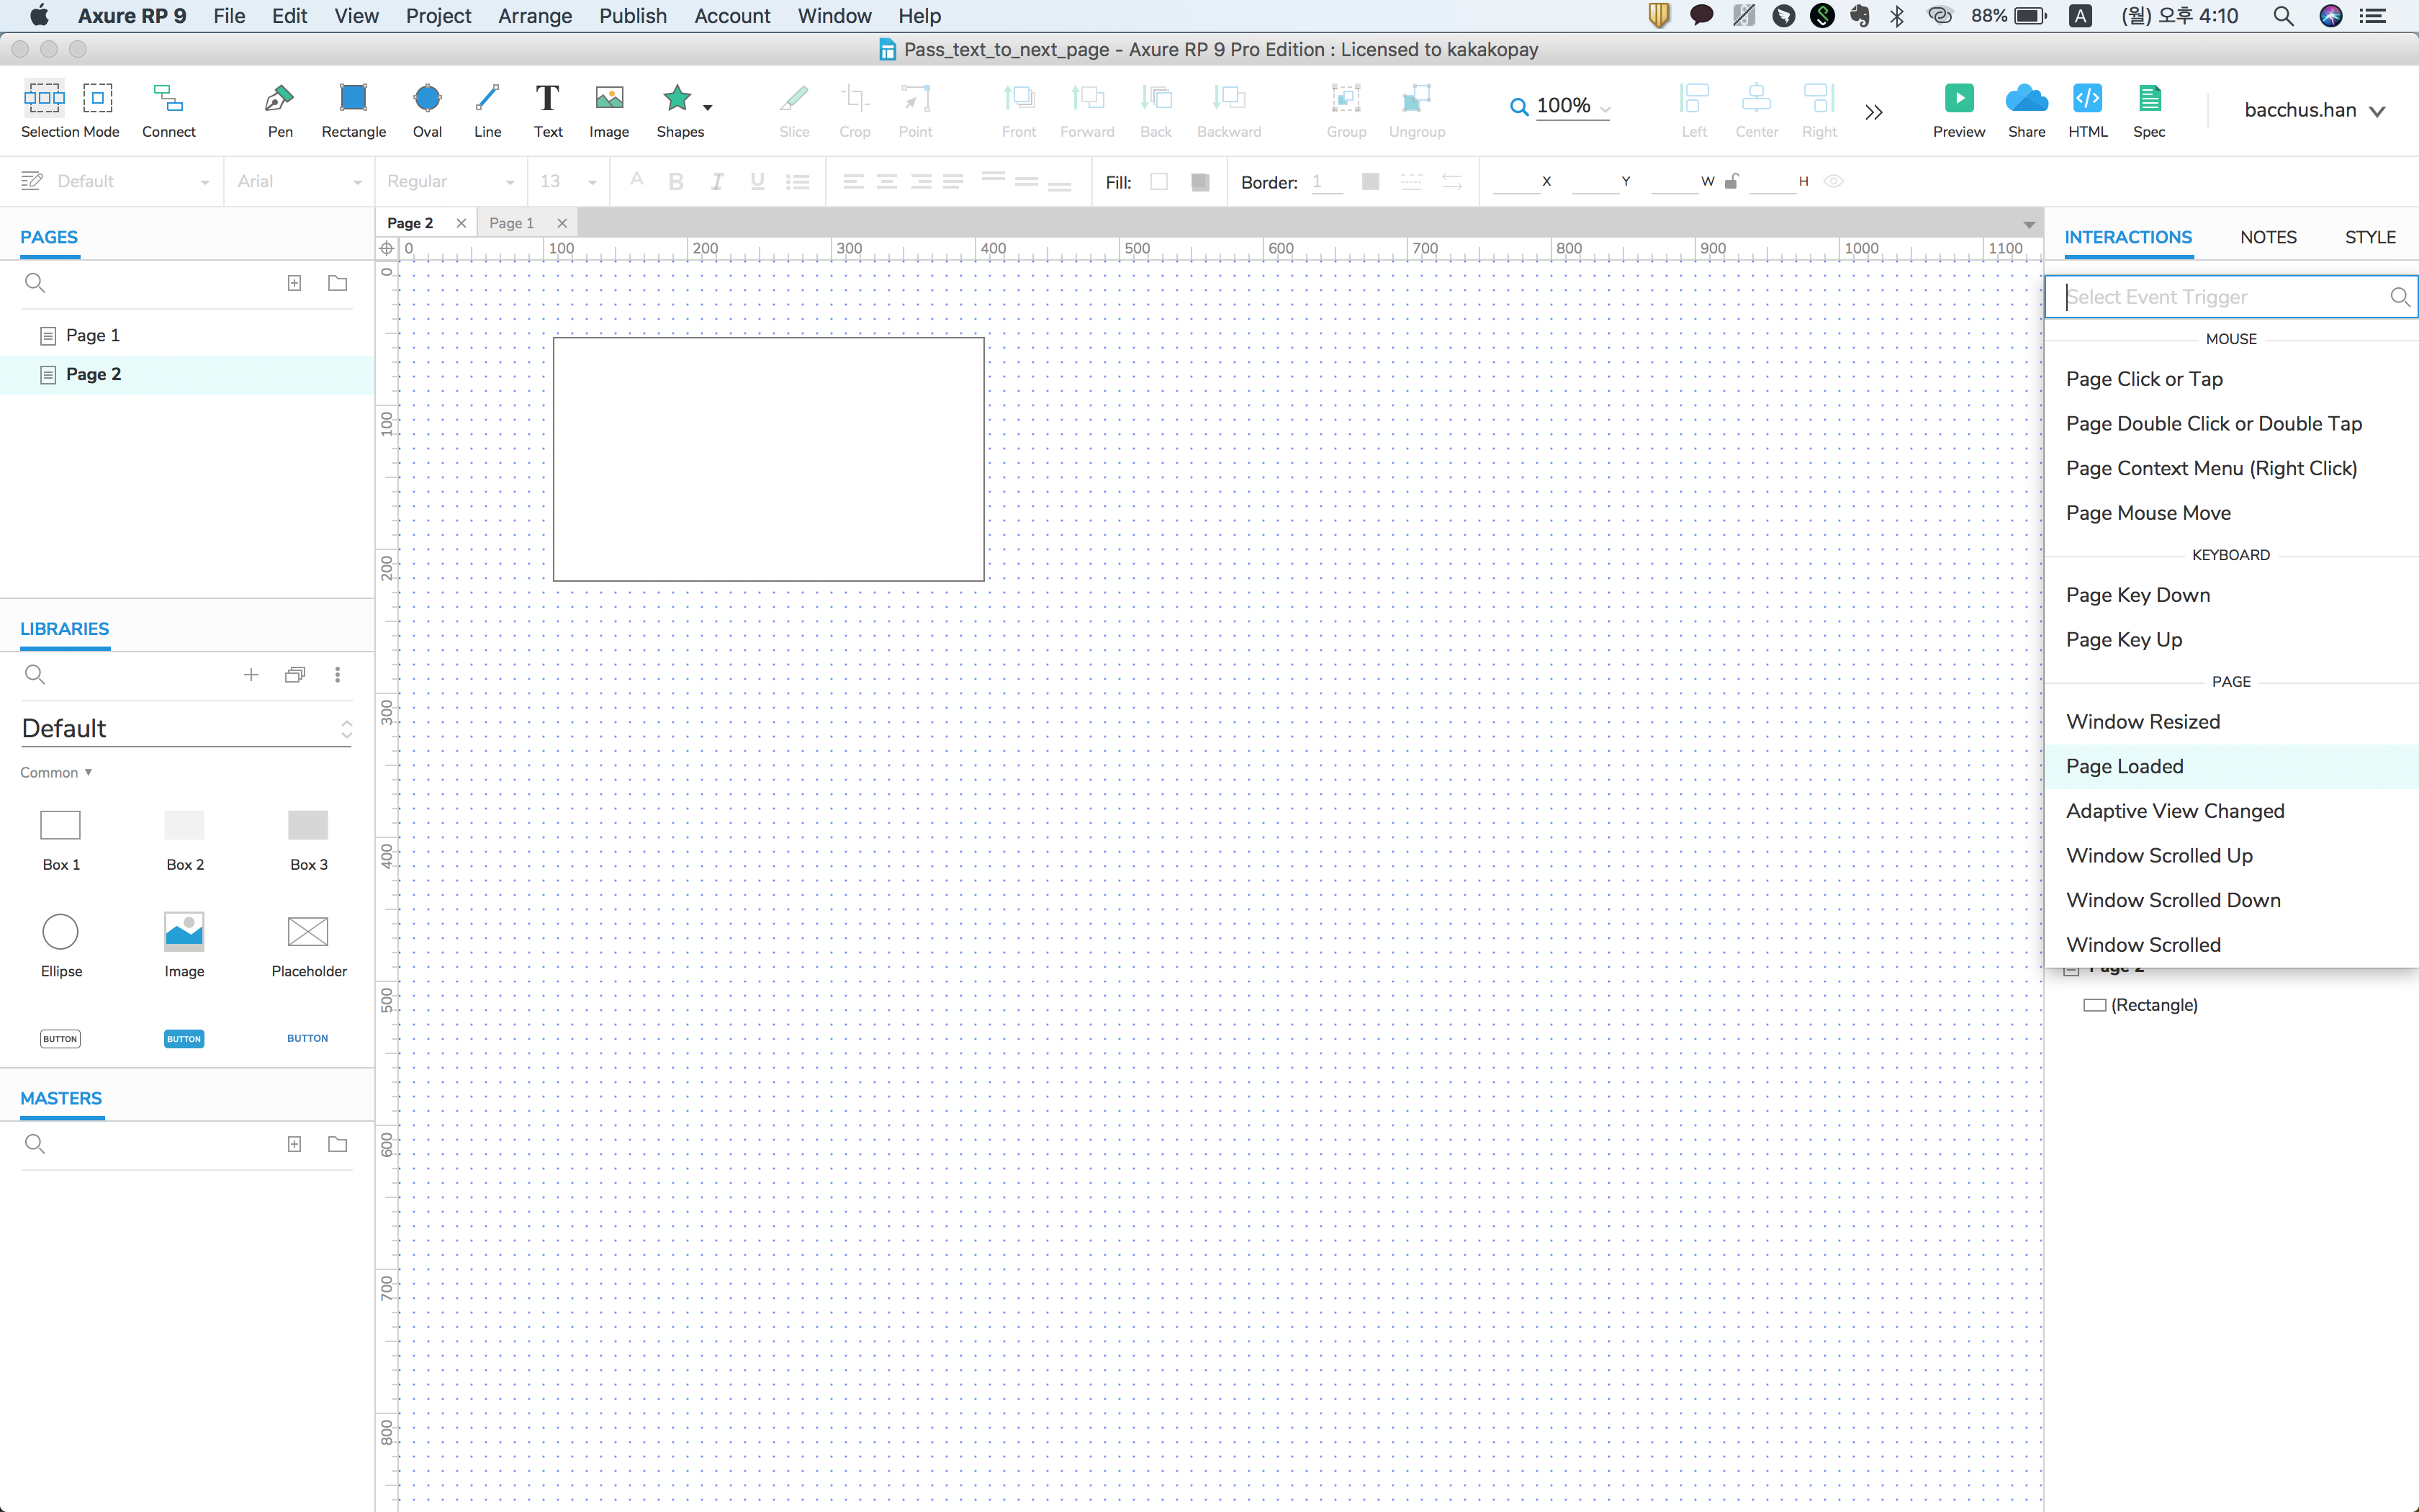Open the Publish menu
The width and height of the screenshot is (2419, 1512).
pyautogui.click(x=631, y=16)
